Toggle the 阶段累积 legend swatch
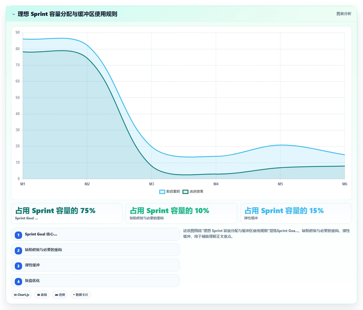The width and height of the screenshot is (363, 310). pos(162,192)
